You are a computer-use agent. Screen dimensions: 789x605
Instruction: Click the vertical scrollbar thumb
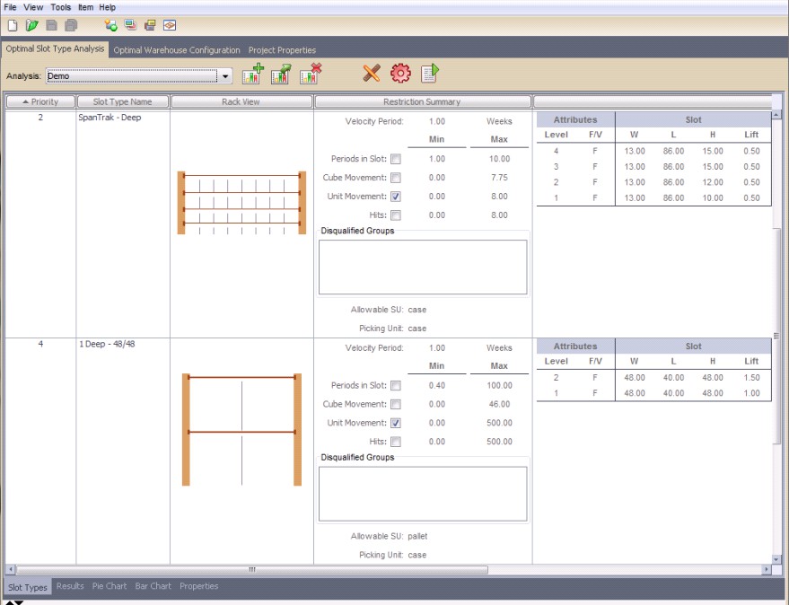776,336
